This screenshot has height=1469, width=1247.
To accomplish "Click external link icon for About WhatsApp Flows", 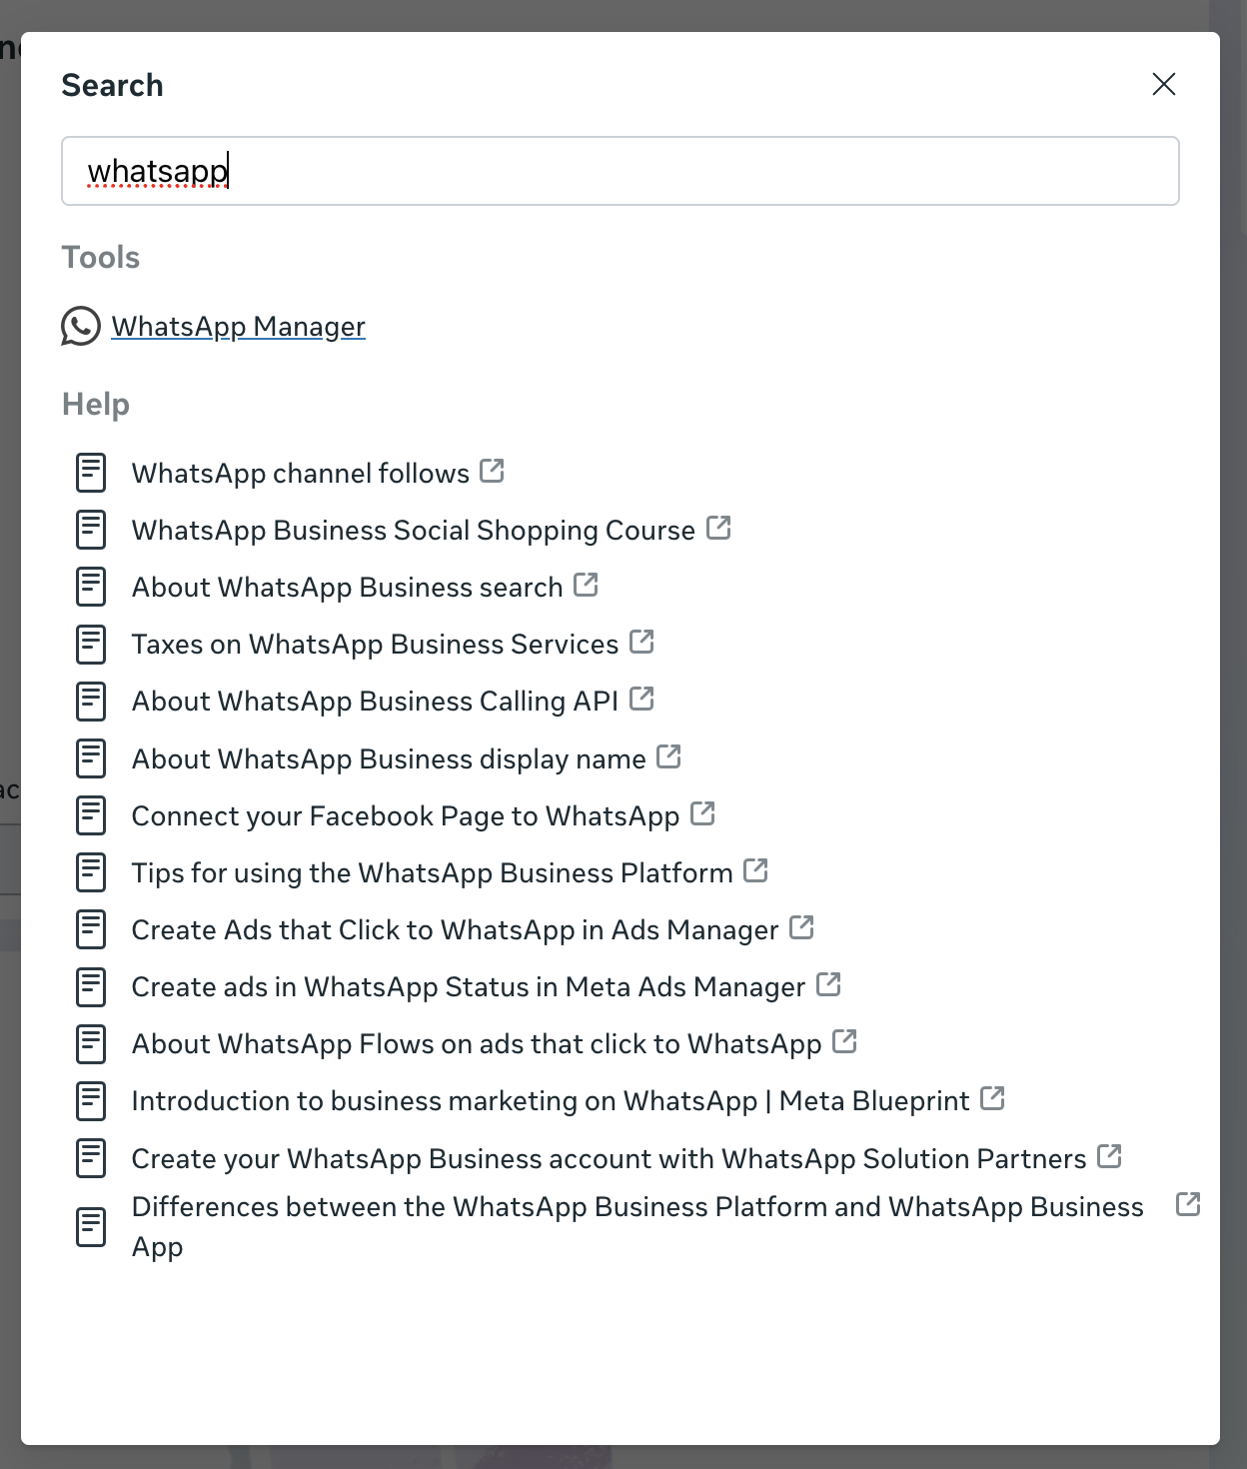I will 844,1041.
